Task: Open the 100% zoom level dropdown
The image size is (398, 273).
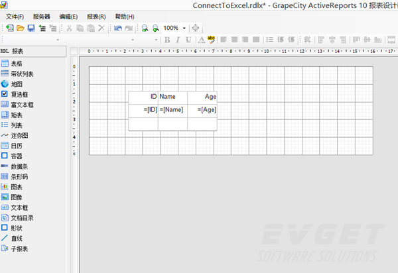Action: point(184,28)
